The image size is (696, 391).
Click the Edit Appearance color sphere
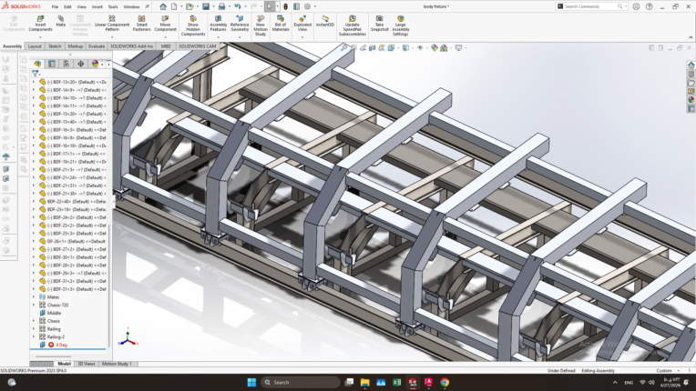(x=435, y=48)
